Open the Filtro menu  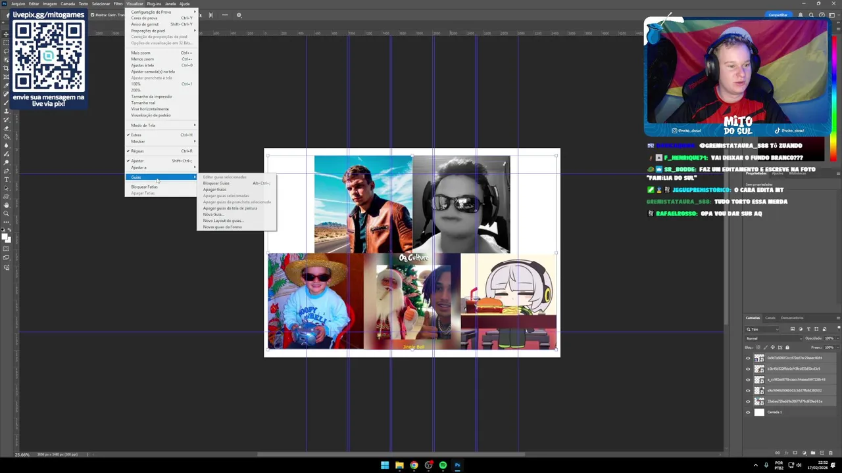(x=118, y=4)
